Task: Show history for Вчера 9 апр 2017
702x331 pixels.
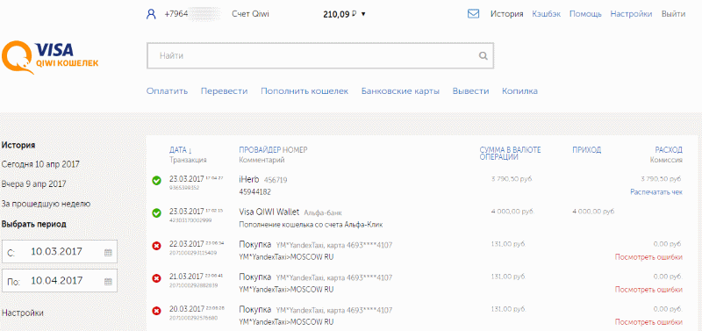Action: pyautogui.click(x=33, y=184)
